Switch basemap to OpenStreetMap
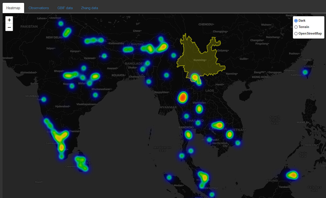This screenshot has width=326, height=198. [296, 33]
